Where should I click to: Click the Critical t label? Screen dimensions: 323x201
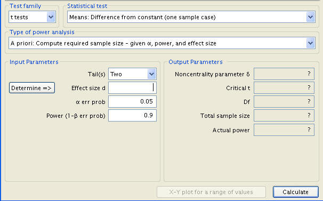[238, 88]
